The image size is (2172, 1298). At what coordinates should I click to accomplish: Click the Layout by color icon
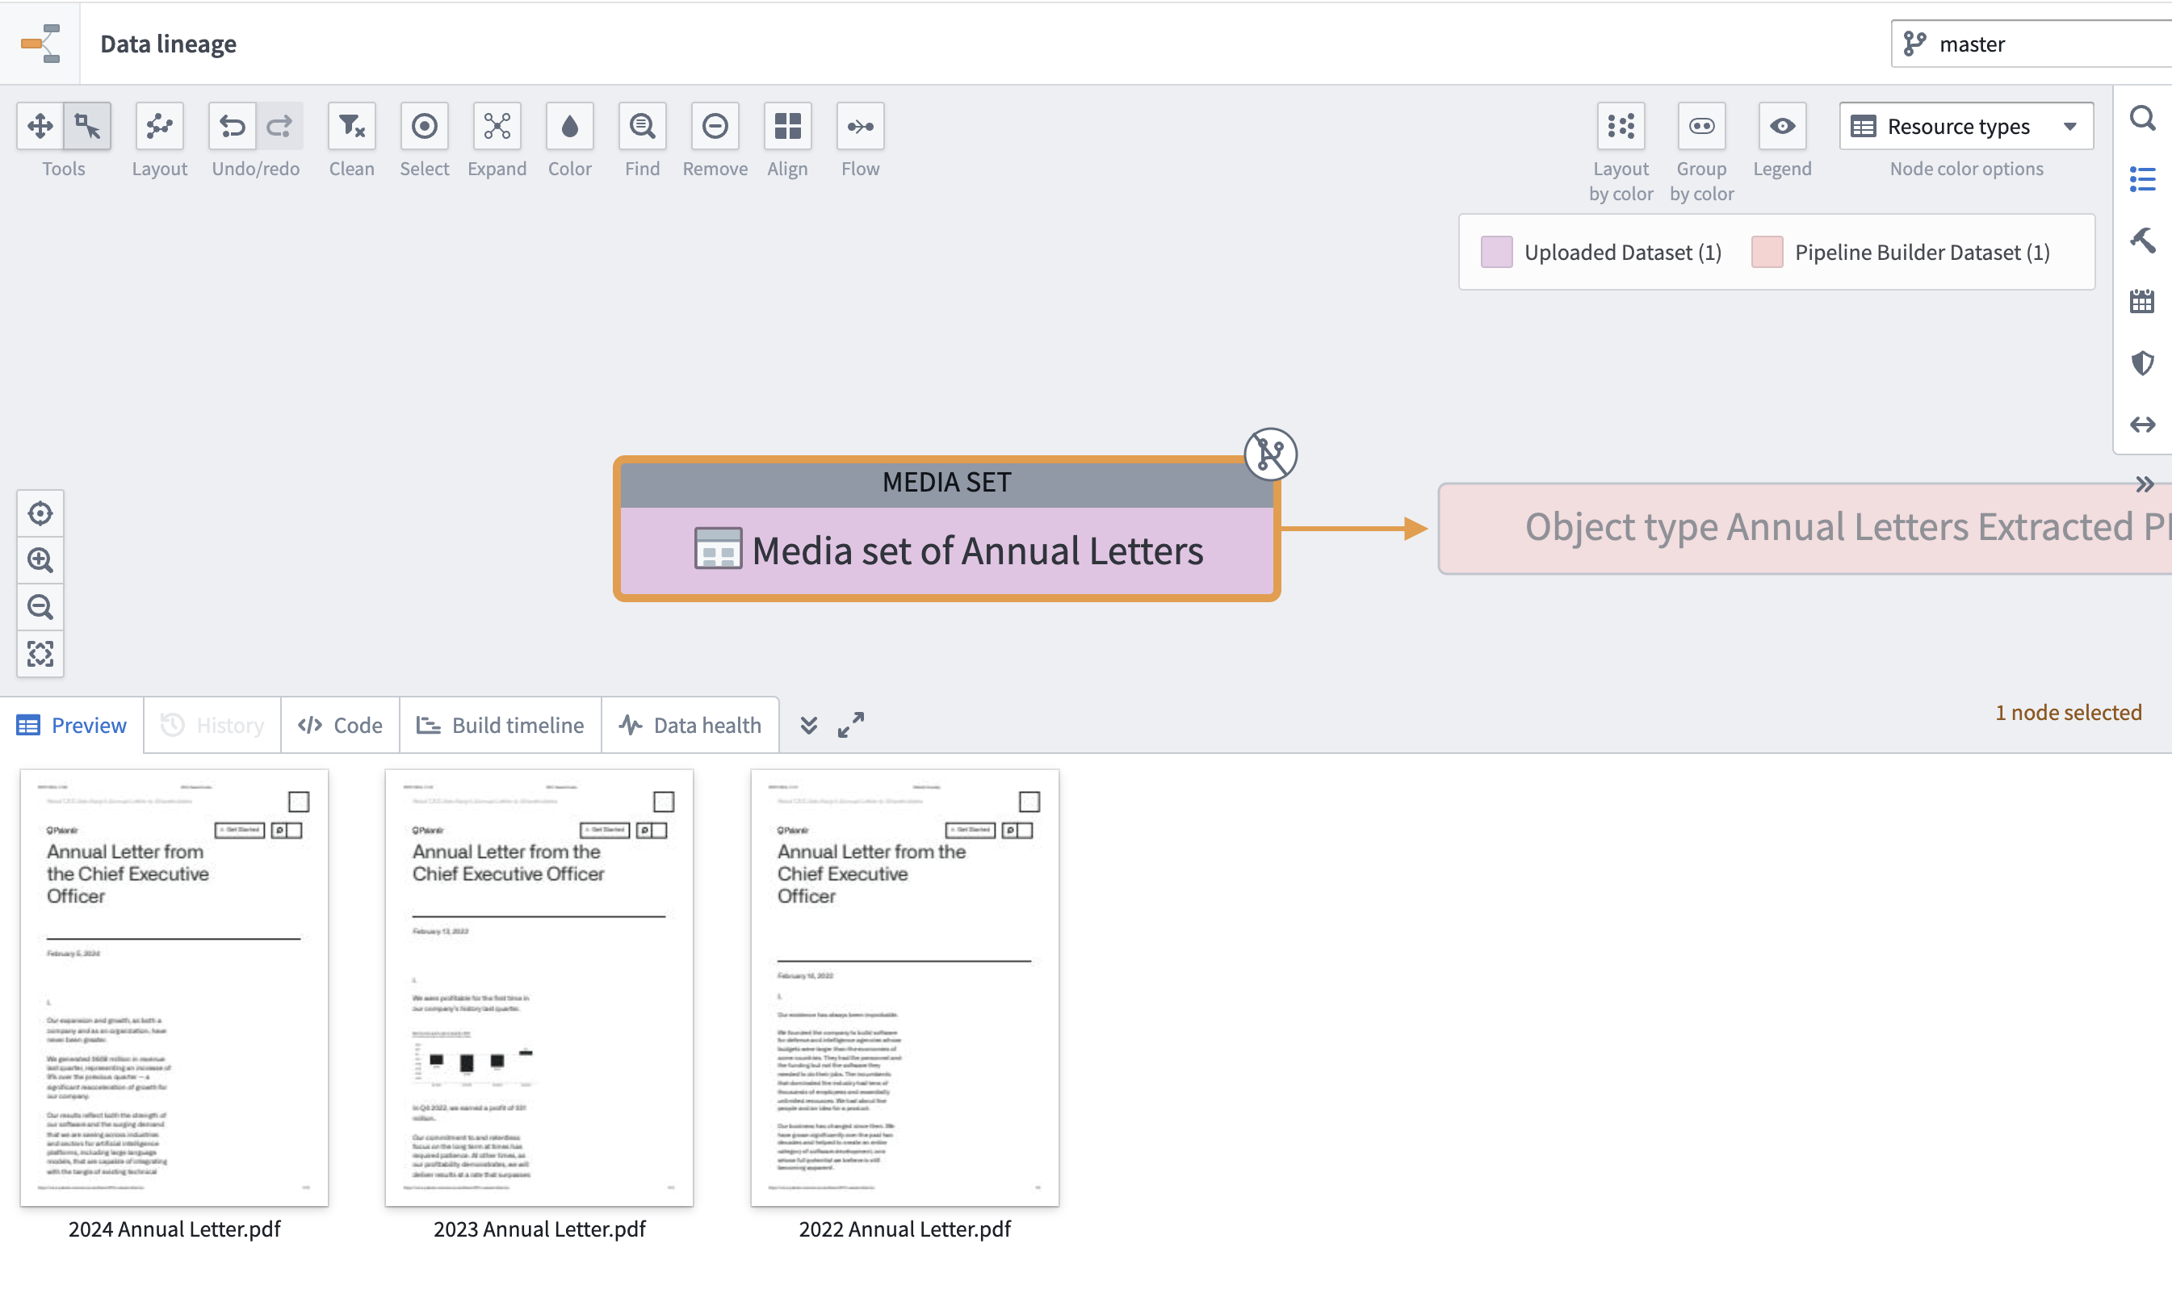click(x=1620, y=126)
